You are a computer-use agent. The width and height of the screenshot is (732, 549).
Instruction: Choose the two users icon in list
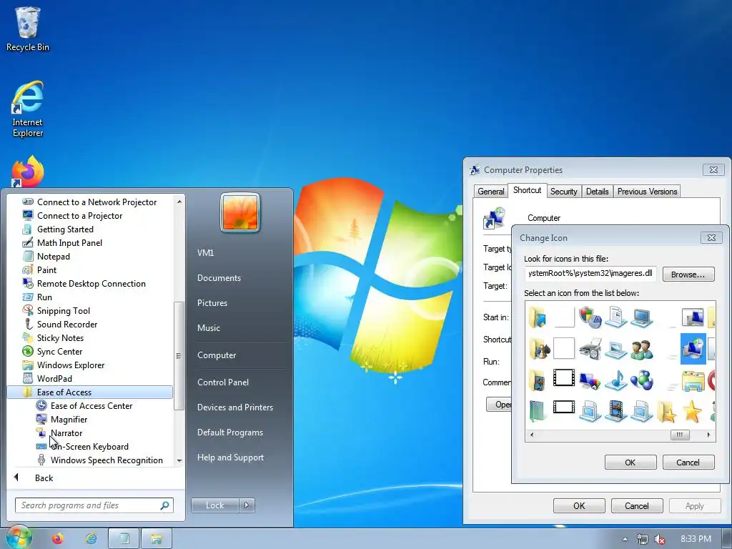(x=641, y=349)
